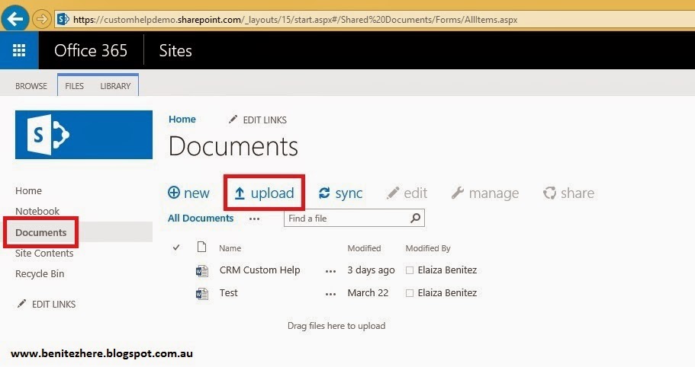Viewport: 695px width, 367px height.
Task: Open Site Contents in the left navigation
Action: click(x=44, y=253)
